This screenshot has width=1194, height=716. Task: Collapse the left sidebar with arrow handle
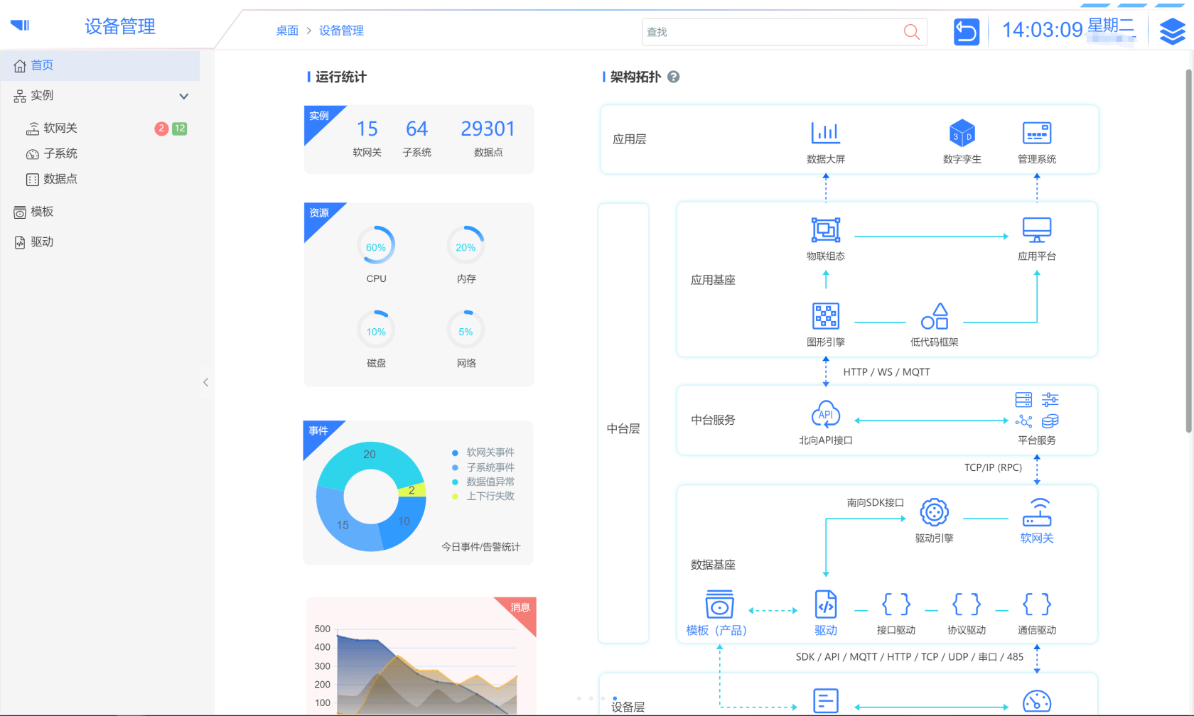click(x=205, y=382)
